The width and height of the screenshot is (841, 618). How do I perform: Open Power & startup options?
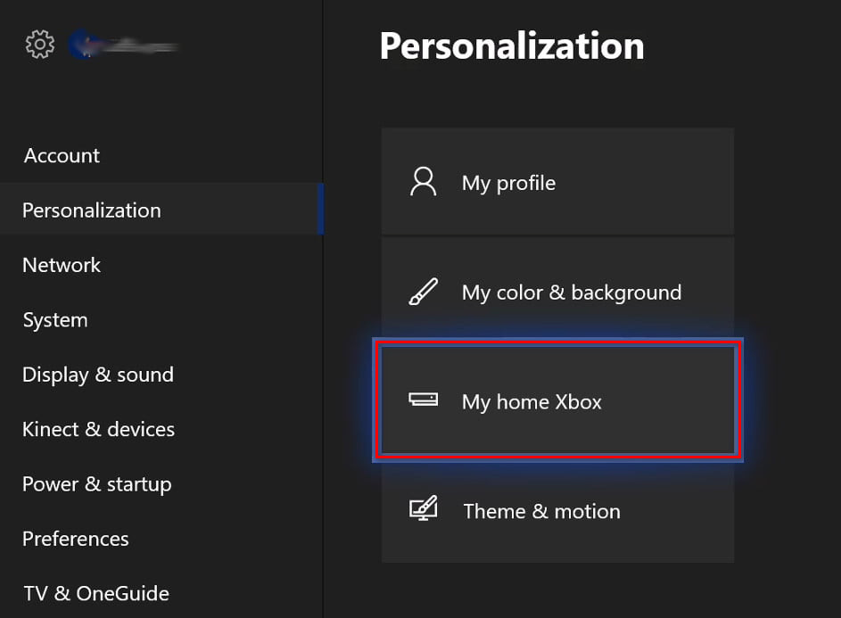(x=96, y=483)
